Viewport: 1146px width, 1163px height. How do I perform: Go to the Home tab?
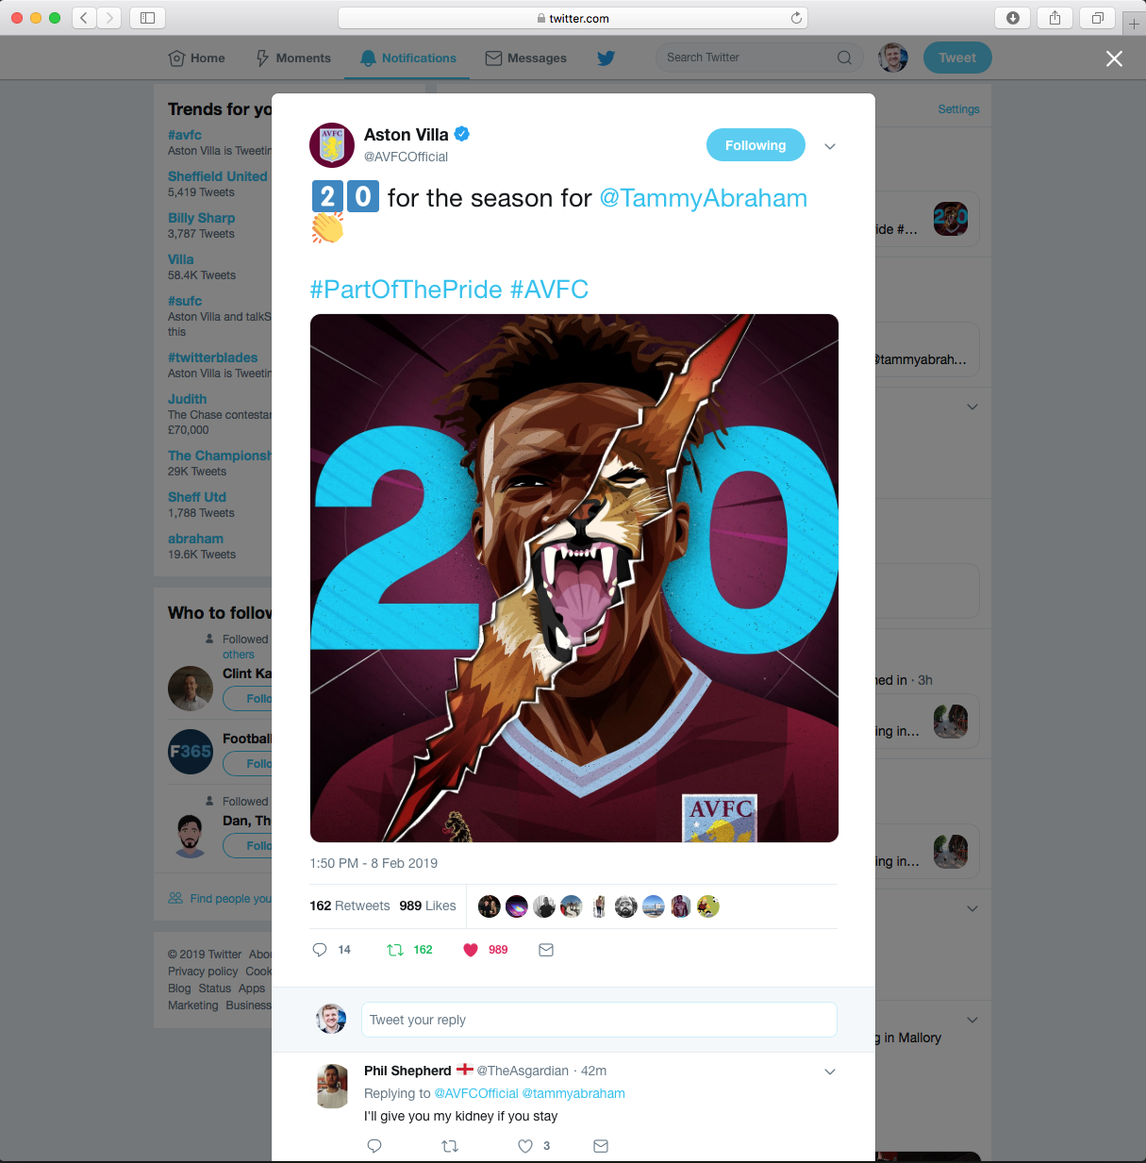click(x=196, y=58)
